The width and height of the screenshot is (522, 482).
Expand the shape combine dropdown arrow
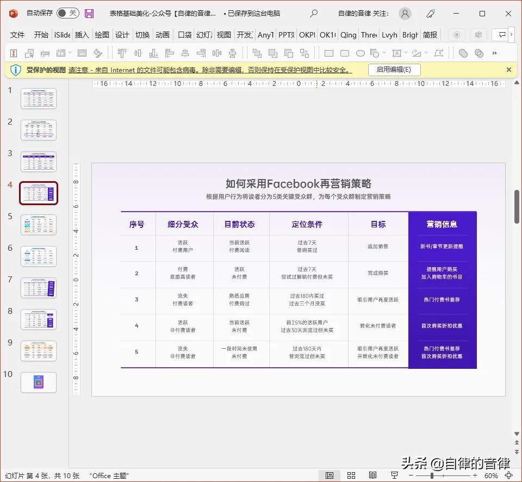pos(383,53)
